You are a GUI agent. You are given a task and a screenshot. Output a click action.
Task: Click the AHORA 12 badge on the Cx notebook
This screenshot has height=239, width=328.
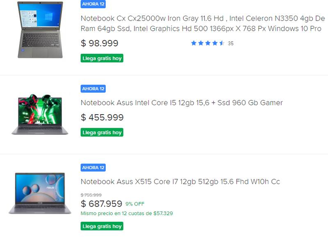pos(93,4)
